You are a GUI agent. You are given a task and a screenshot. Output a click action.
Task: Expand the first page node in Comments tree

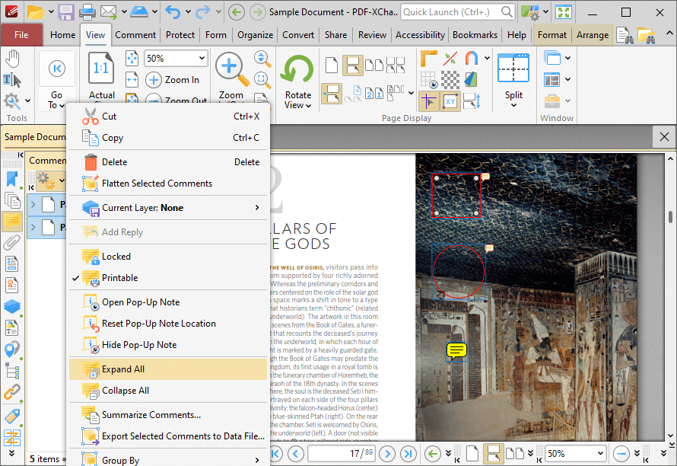(x=33, y=203)
